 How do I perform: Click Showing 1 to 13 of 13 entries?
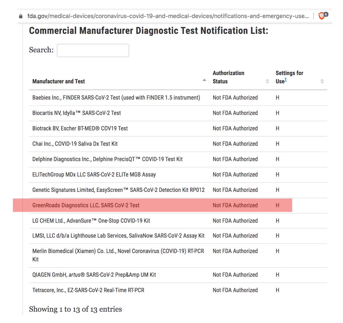(75, 309)
